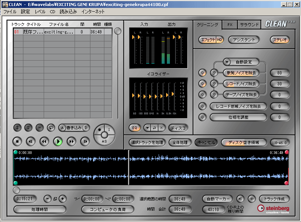Open the インターネット menu
Image resolution: width=301 pixels, height=222 pixels.
point(93,12)
